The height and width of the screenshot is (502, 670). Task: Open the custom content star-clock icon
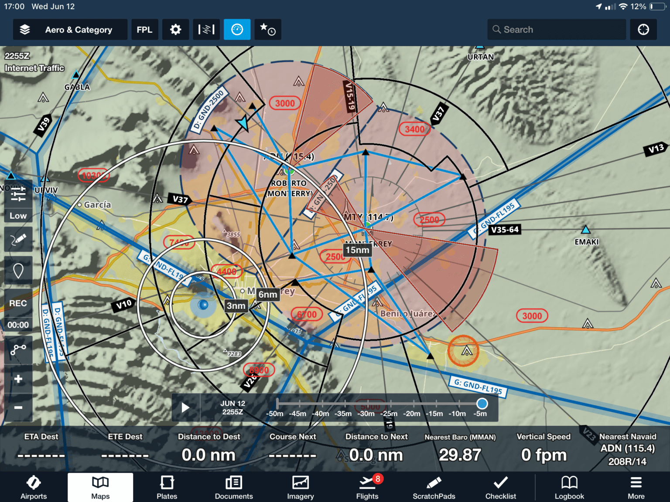point(267,29)
